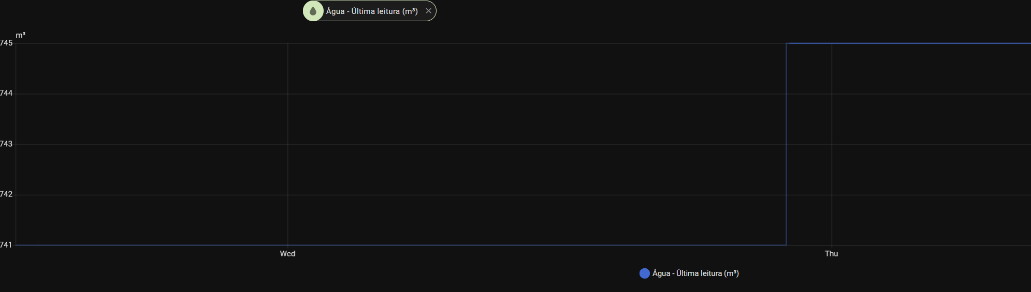
Task: Click the 745 y-axis label
Action: [x=6, y=43]
